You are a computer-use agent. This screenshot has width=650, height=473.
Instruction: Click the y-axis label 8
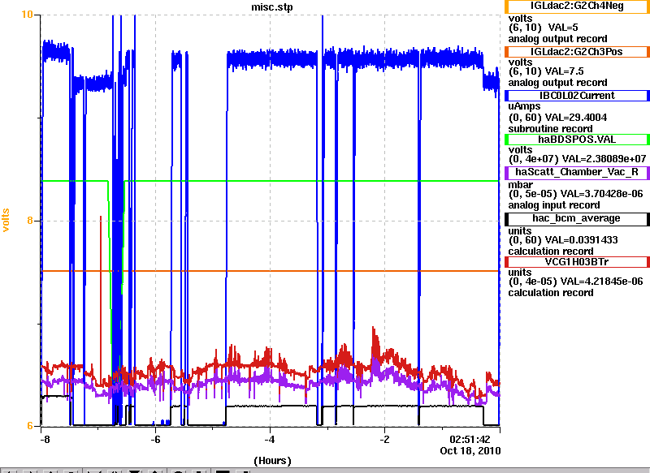(30, 221)
